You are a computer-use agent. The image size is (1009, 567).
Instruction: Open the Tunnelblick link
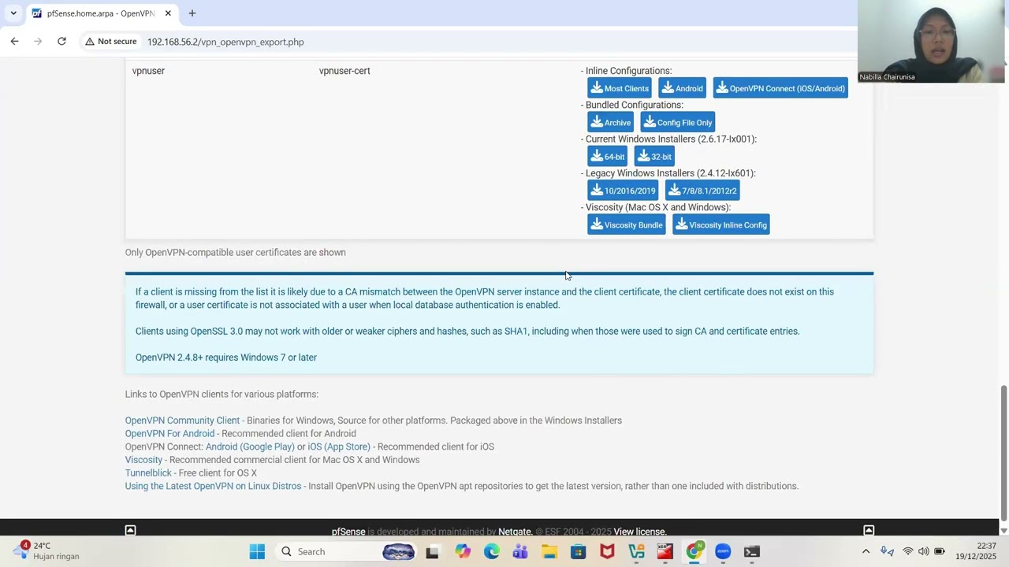click(x=148, y=472)
